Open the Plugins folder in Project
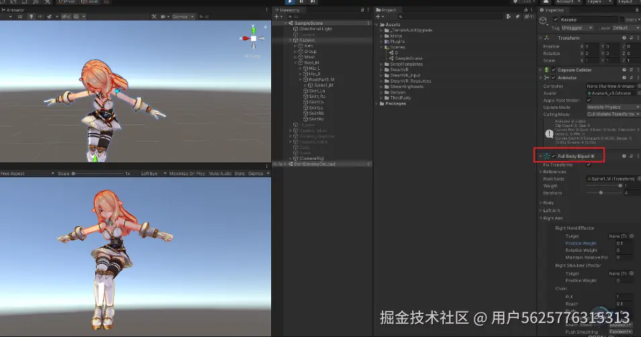The image size is (641, 337). (x=394, y=42)
